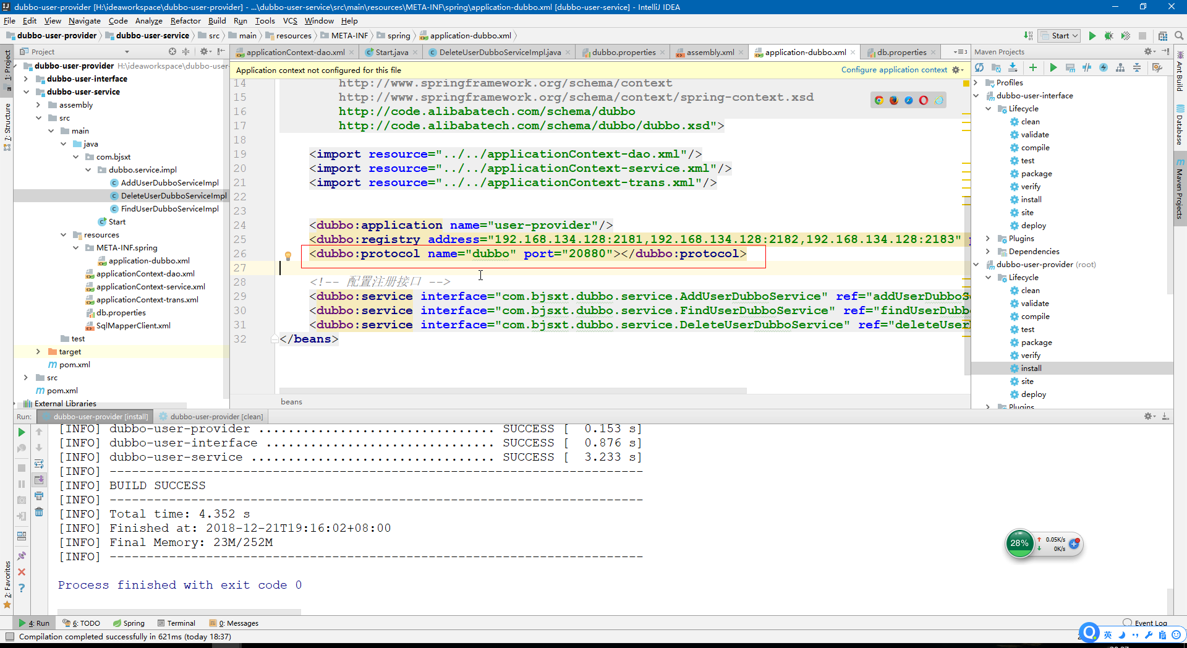Open the Refactor menu
The image size is (1187, 648).
tap(185, 20)
